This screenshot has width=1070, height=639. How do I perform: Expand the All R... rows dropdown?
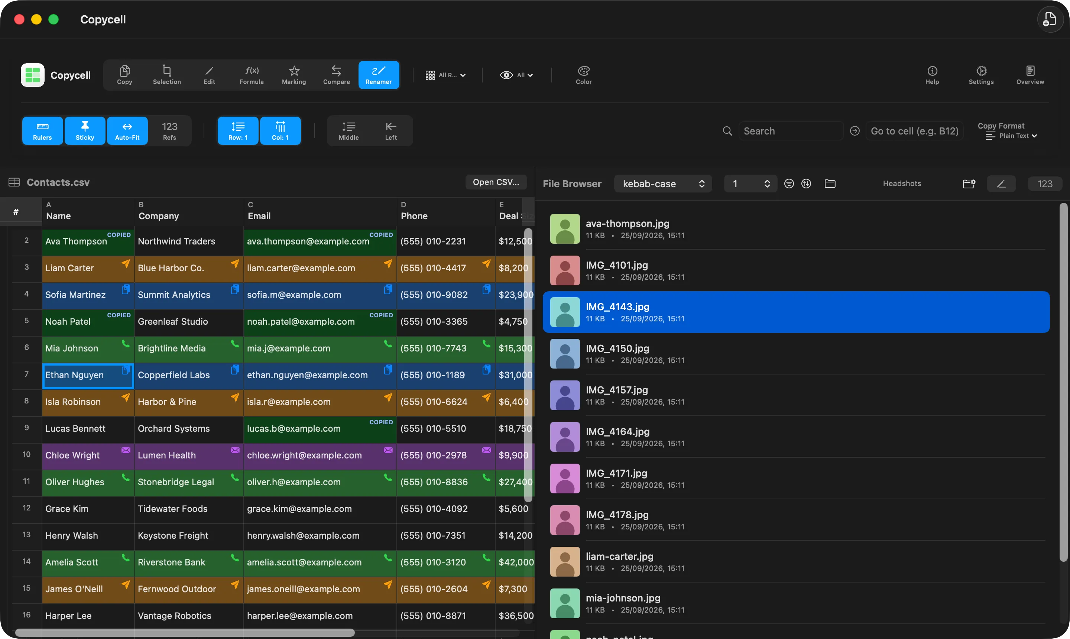tap(446, 75)
